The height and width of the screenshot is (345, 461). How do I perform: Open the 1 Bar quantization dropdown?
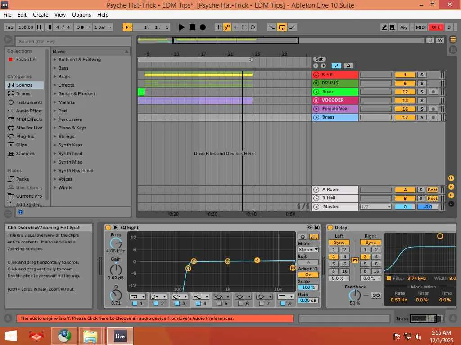(103, 27)
